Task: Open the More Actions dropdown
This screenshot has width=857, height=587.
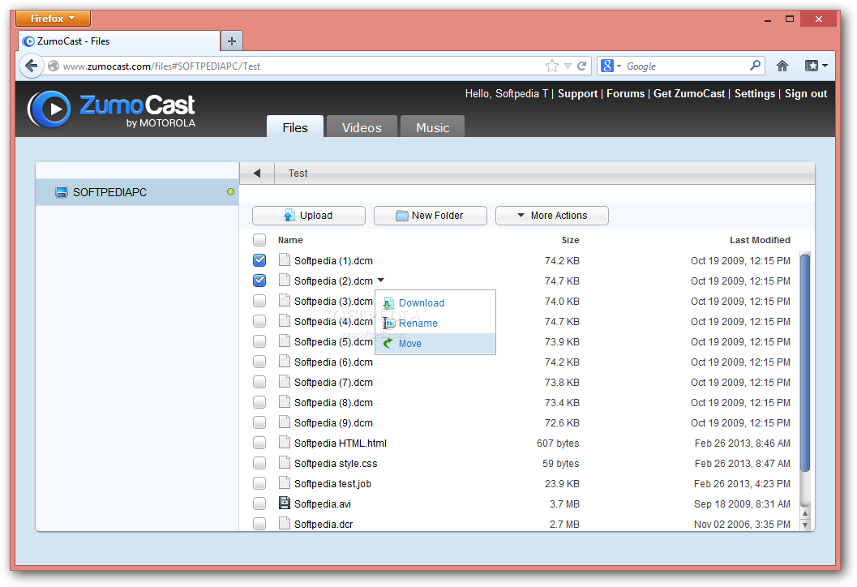Action: (x=552, y=216)
